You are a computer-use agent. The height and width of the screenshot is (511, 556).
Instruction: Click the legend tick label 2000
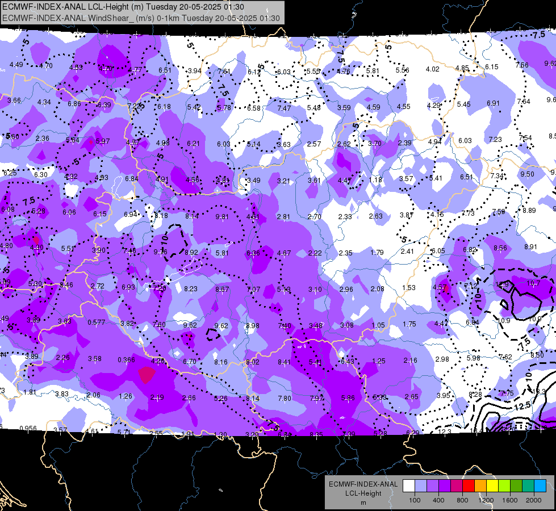coord(534,500)
